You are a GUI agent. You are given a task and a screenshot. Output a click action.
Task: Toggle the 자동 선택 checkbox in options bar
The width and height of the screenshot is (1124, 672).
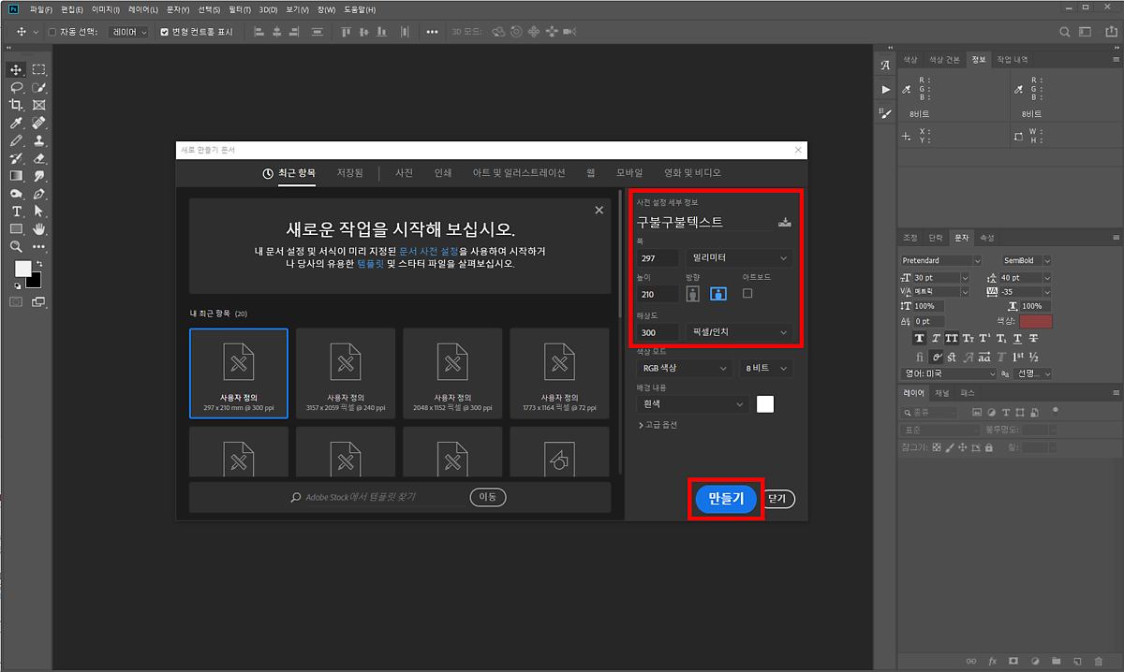point(52,32)
